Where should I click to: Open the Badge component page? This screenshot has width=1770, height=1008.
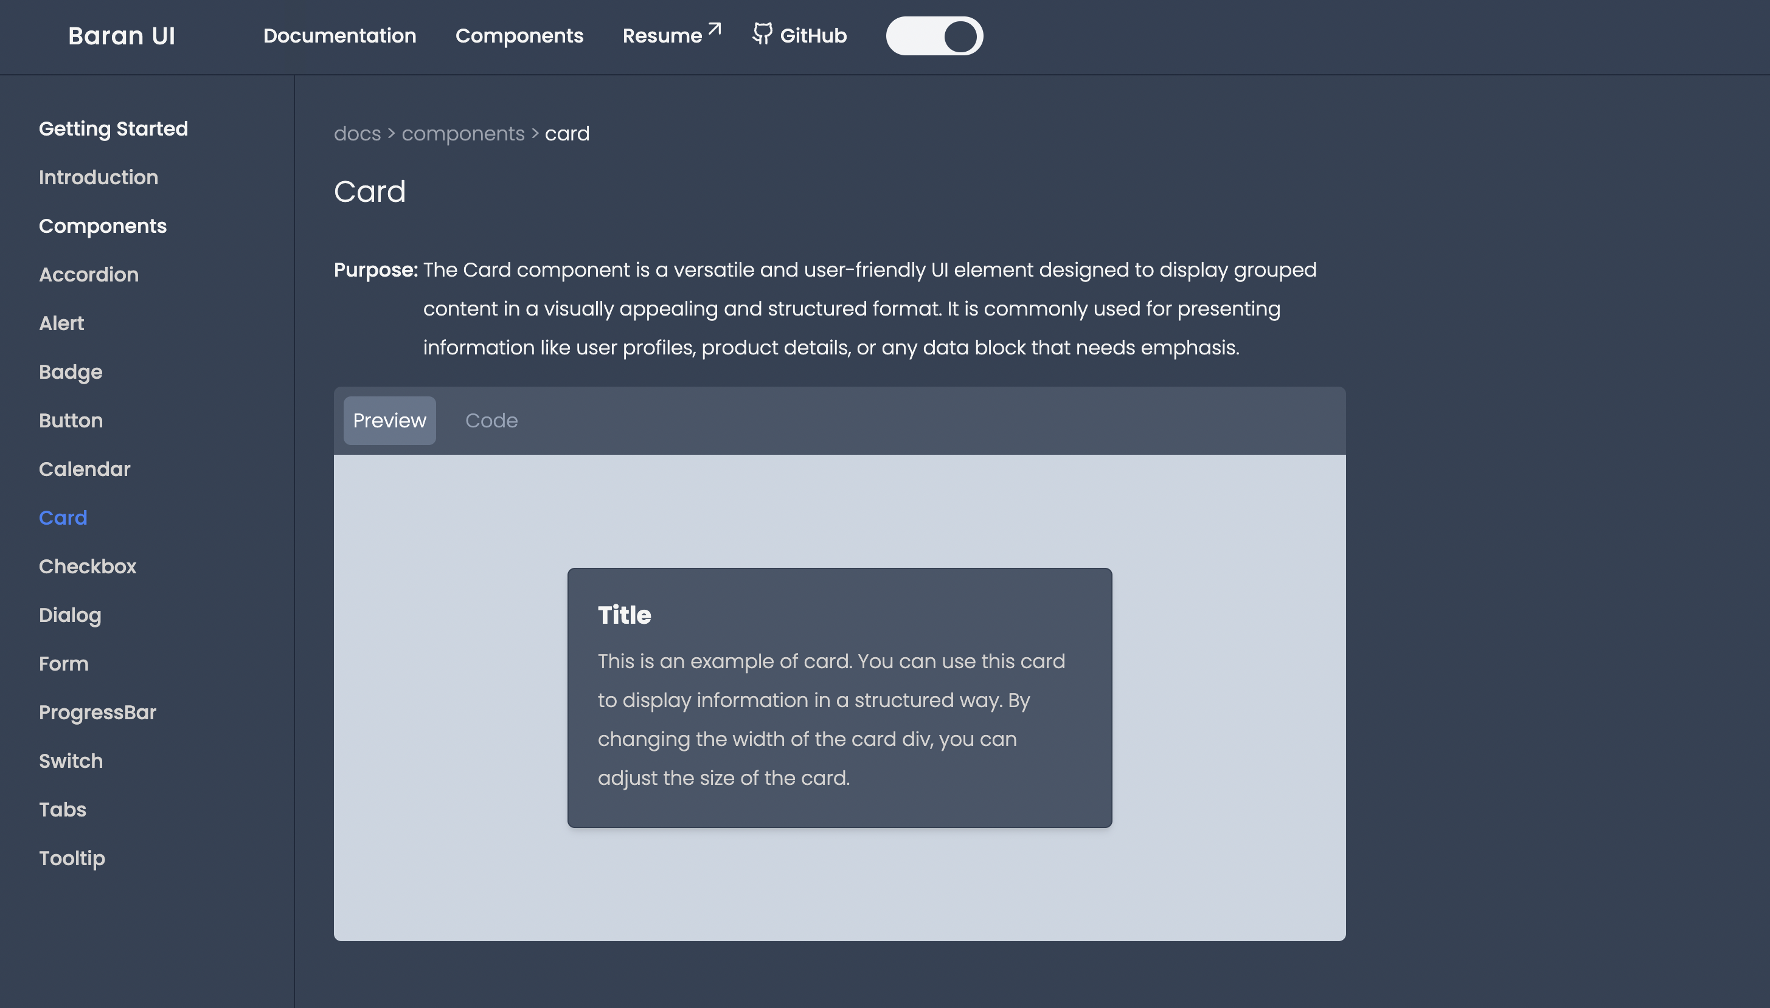[71, 372]
